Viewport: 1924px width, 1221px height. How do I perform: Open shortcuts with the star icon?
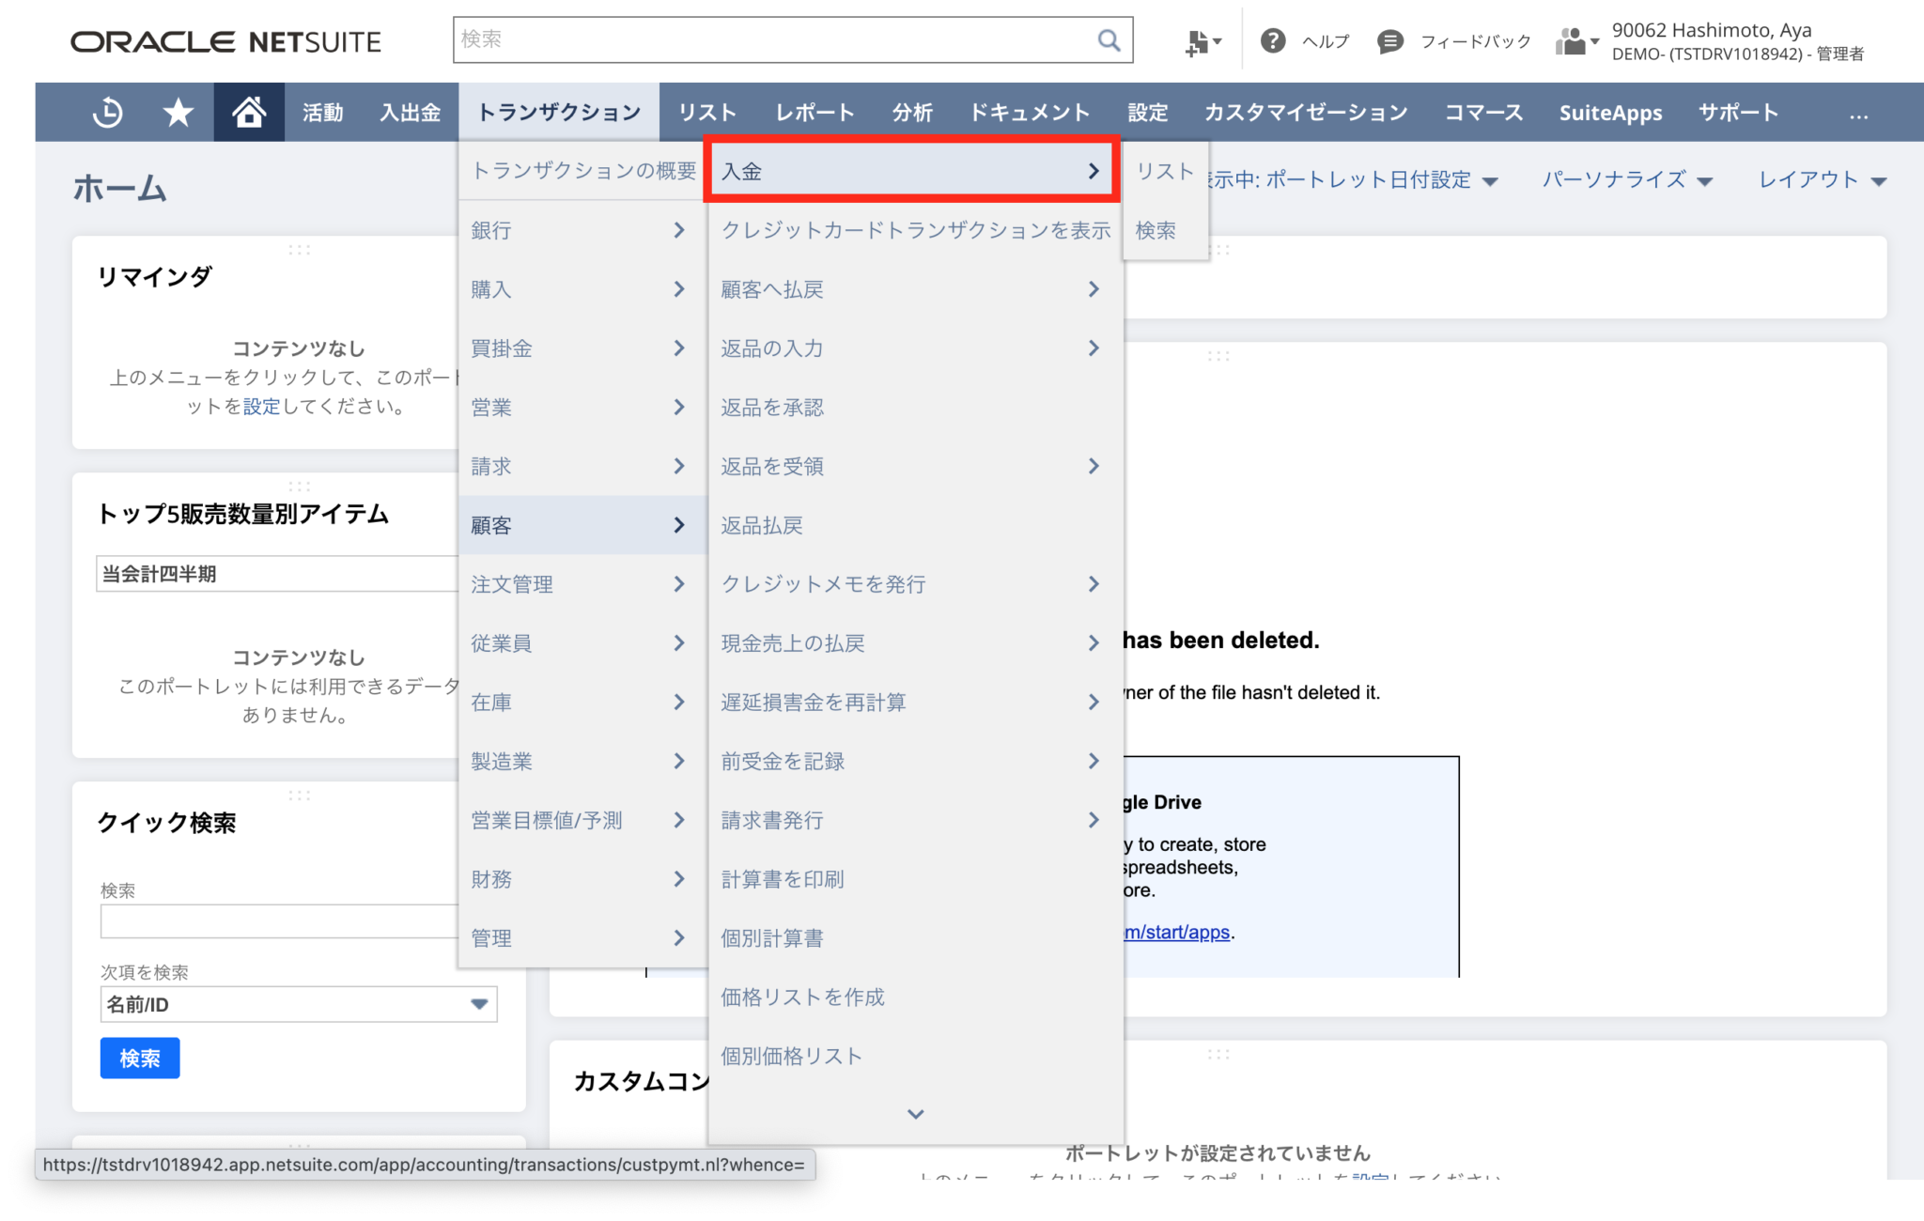tap(176, 112)
